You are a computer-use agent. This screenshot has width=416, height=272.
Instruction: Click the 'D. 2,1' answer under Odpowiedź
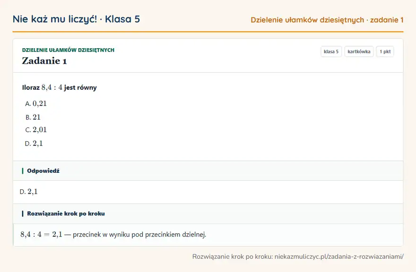coord(29,191)
